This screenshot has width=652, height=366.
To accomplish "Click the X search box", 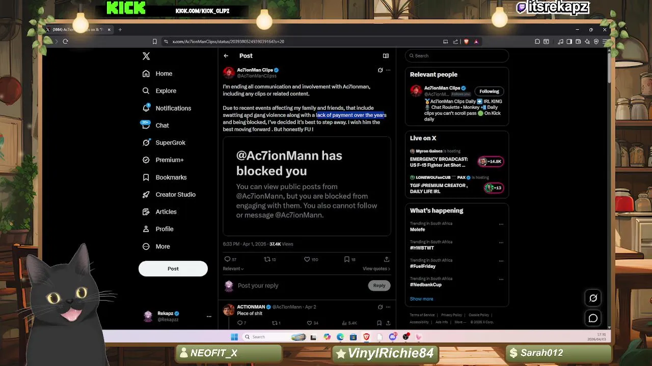I will point(457,56).
